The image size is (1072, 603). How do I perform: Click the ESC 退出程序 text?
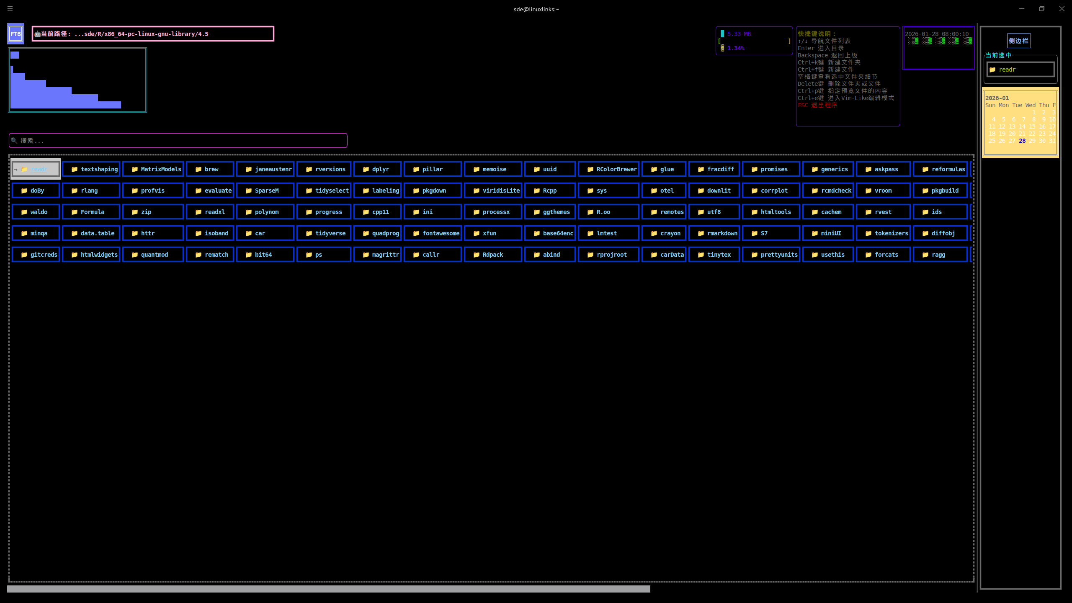click(817, 105)
